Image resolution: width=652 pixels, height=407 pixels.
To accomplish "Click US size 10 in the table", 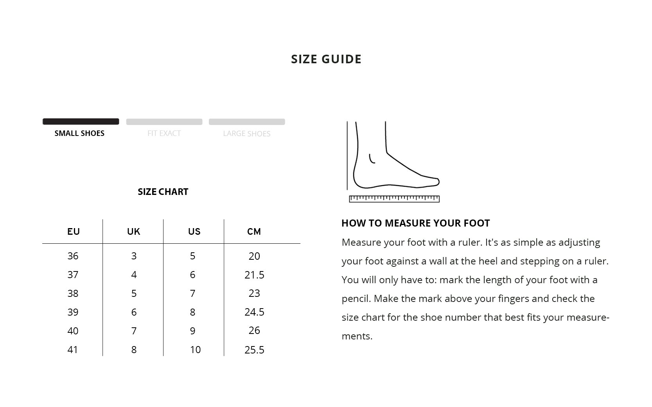I will (195, 350).
